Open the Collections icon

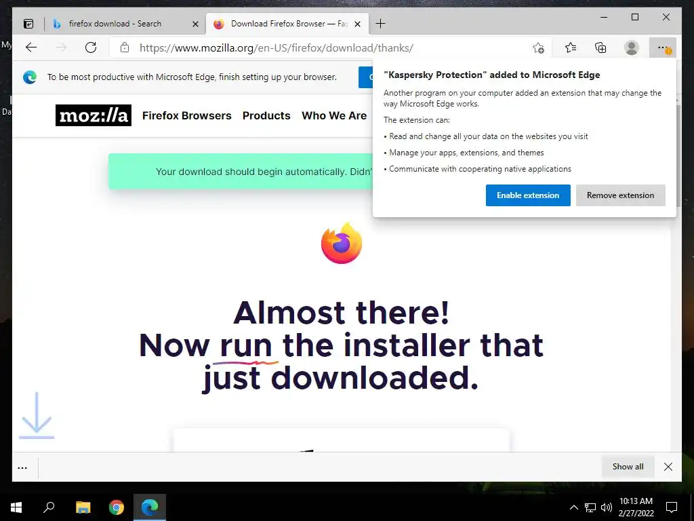600,47
